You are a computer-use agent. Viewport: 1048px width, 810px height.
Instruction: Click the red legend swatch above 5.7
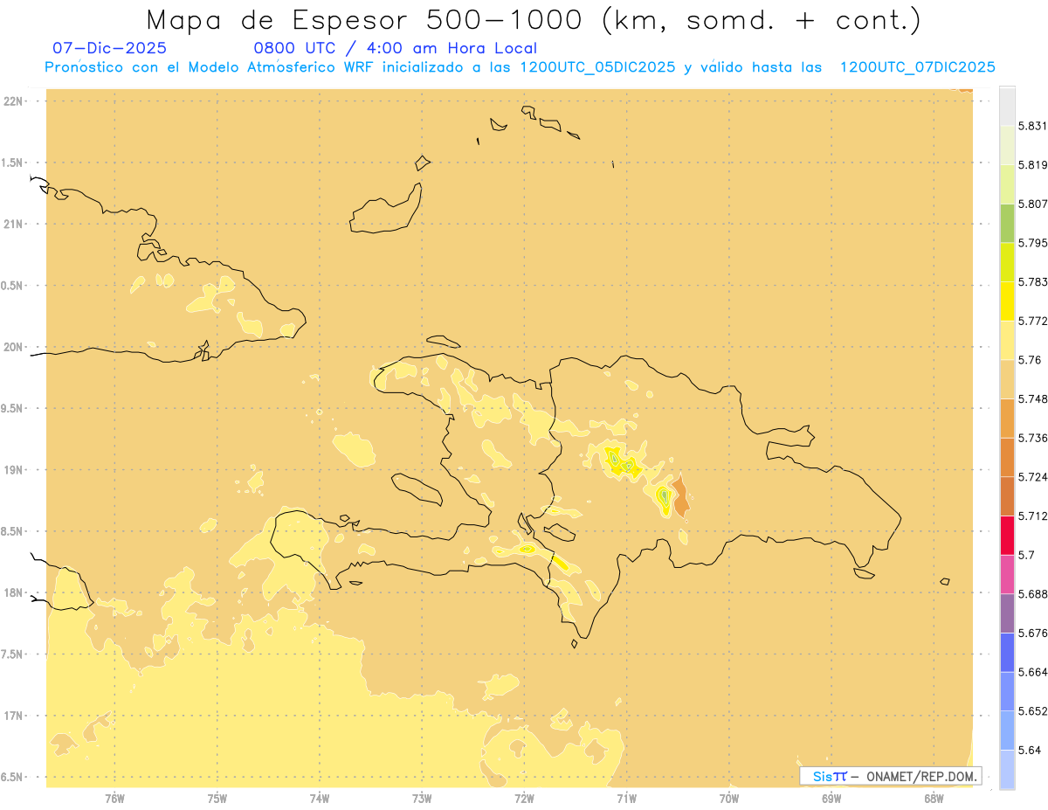pos(1007,535)
